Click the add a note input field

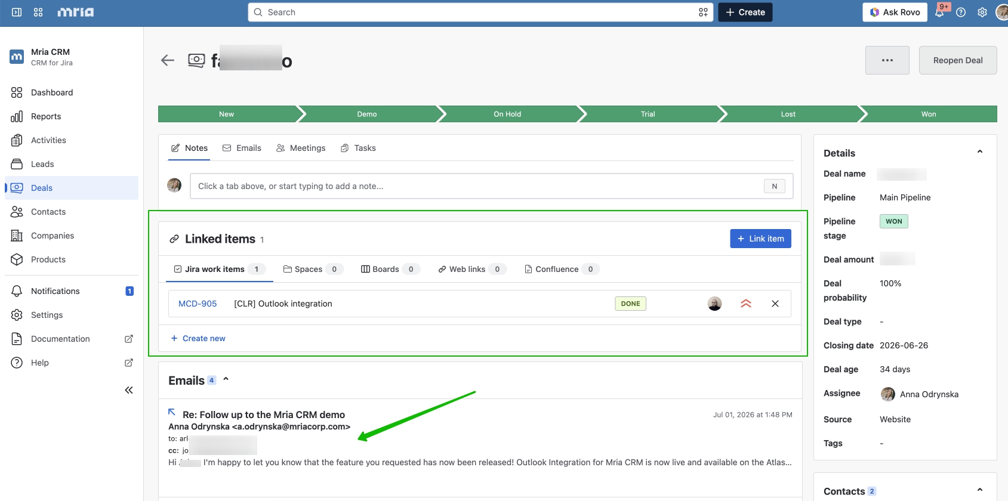(x=492, y=186)
